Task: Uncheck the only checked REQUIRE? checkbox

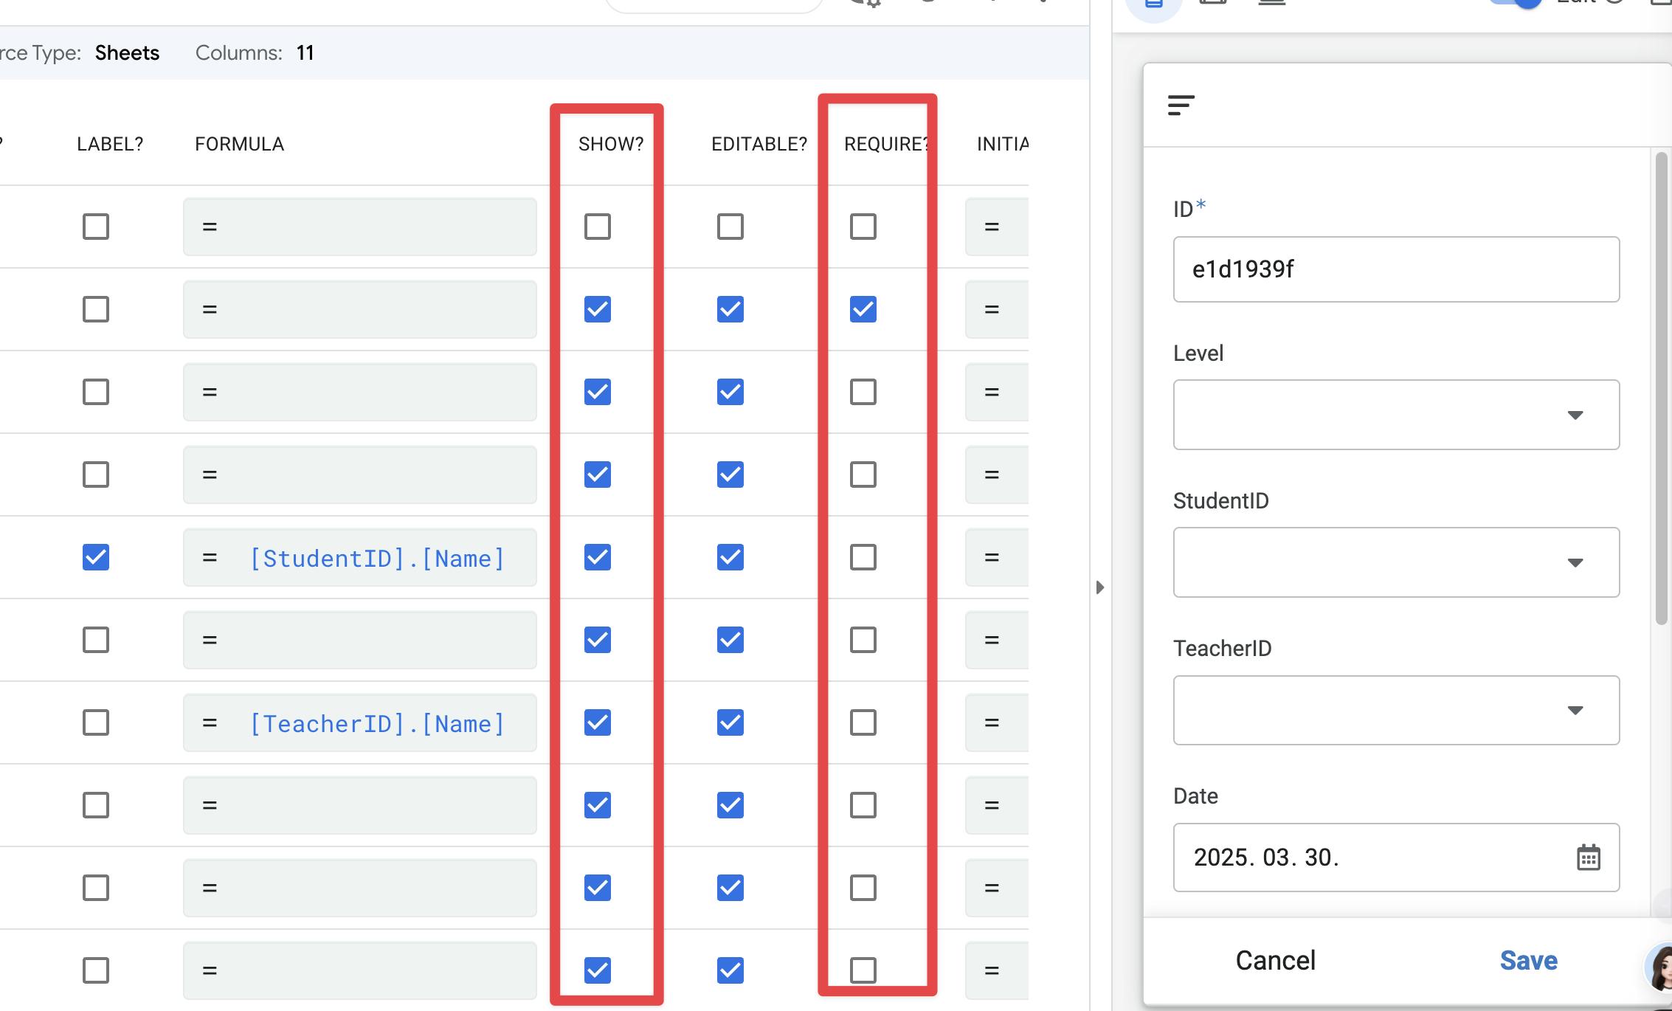Action: 863,309
